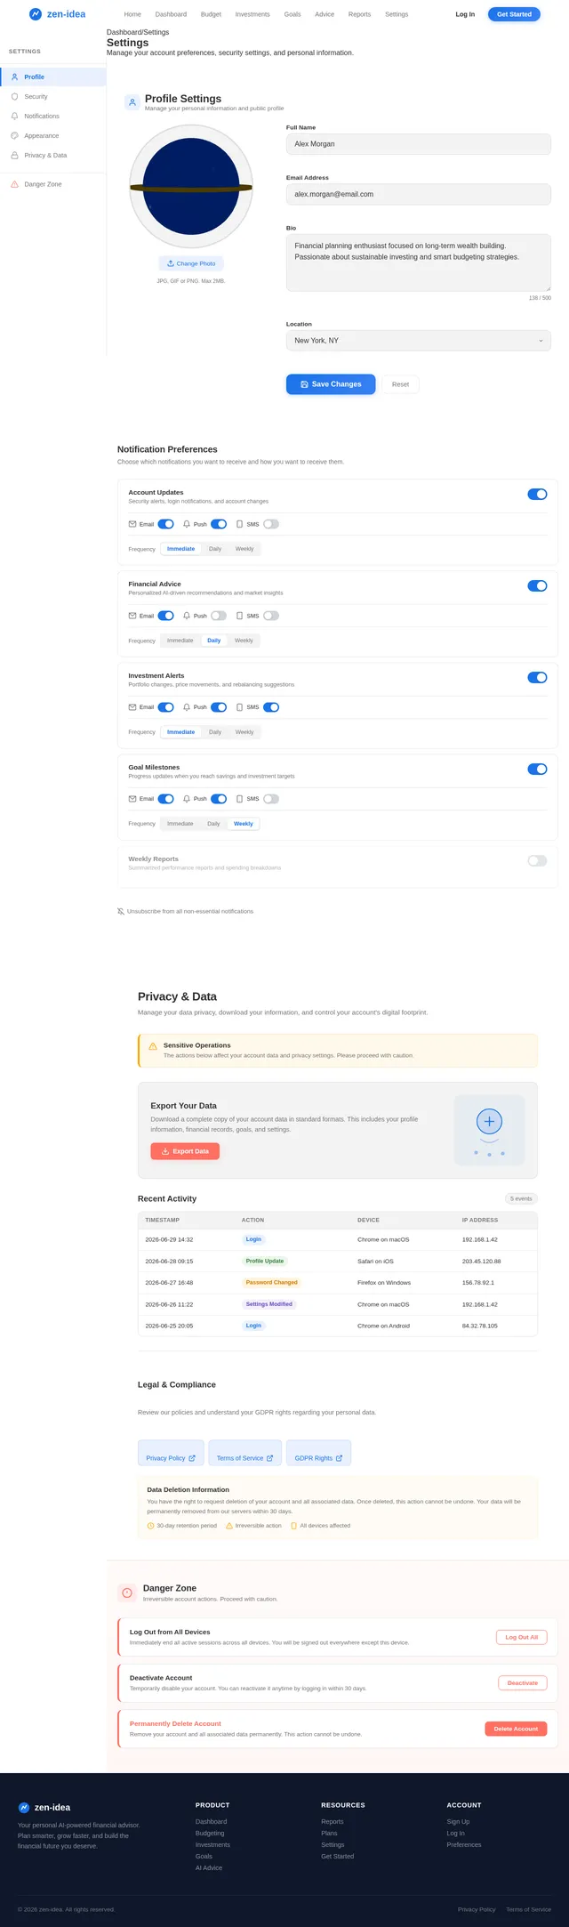This screenshot has width=569, height=1927.
Task: Click the Save Changes button
Action: [331, 384]
